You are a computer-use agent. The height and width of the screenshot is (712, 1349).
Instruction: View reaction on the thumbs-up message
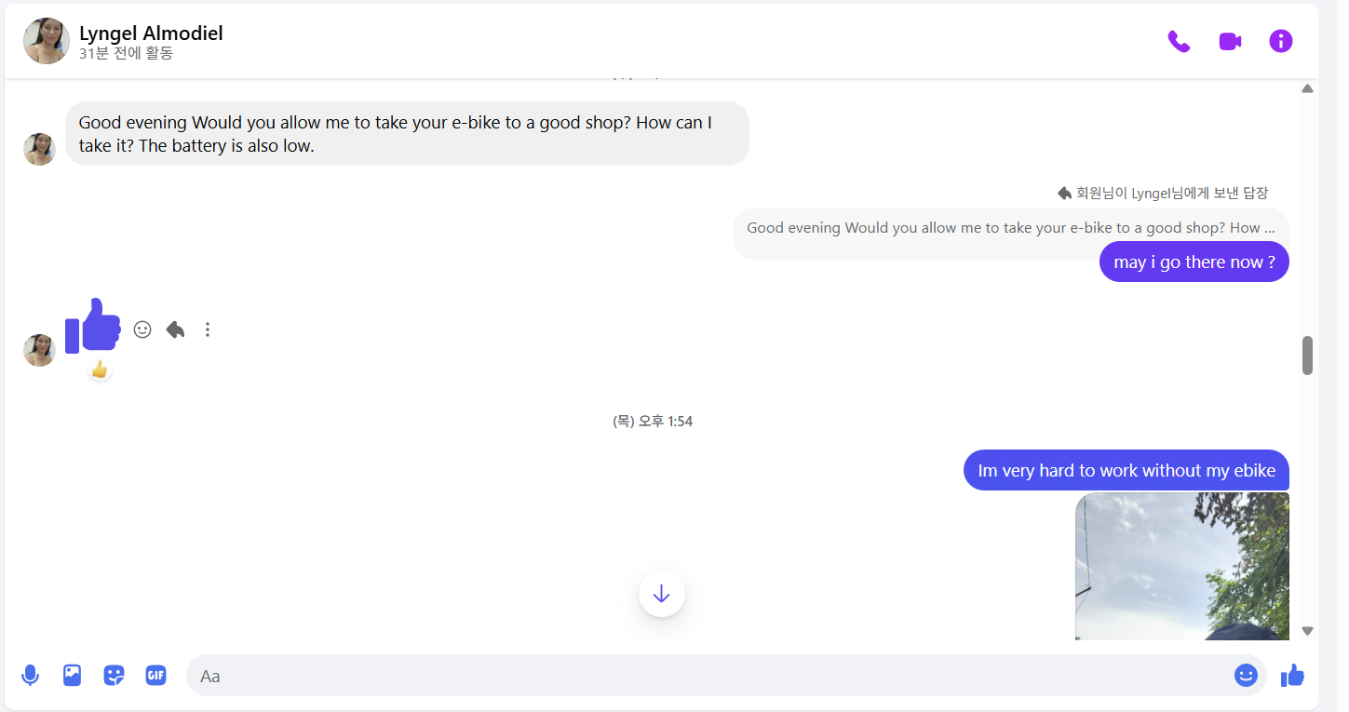coord(100,370)
